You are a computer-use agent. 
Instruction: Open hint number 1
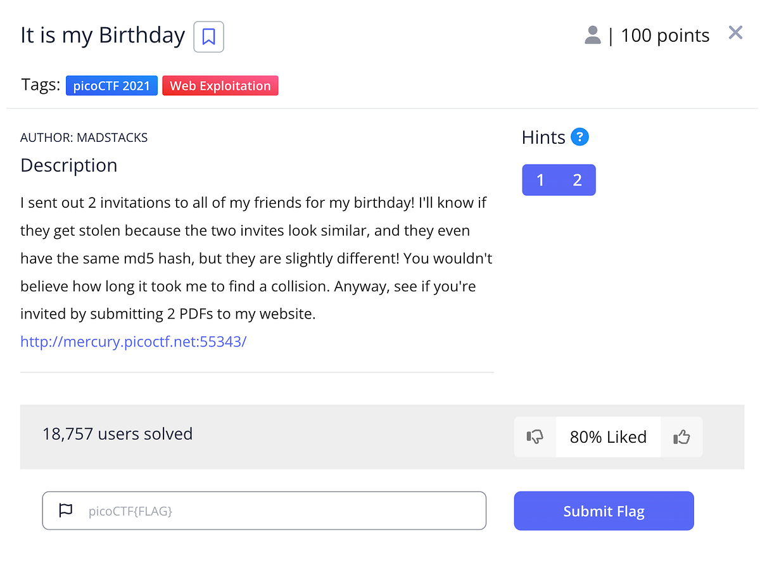(540, 180)
